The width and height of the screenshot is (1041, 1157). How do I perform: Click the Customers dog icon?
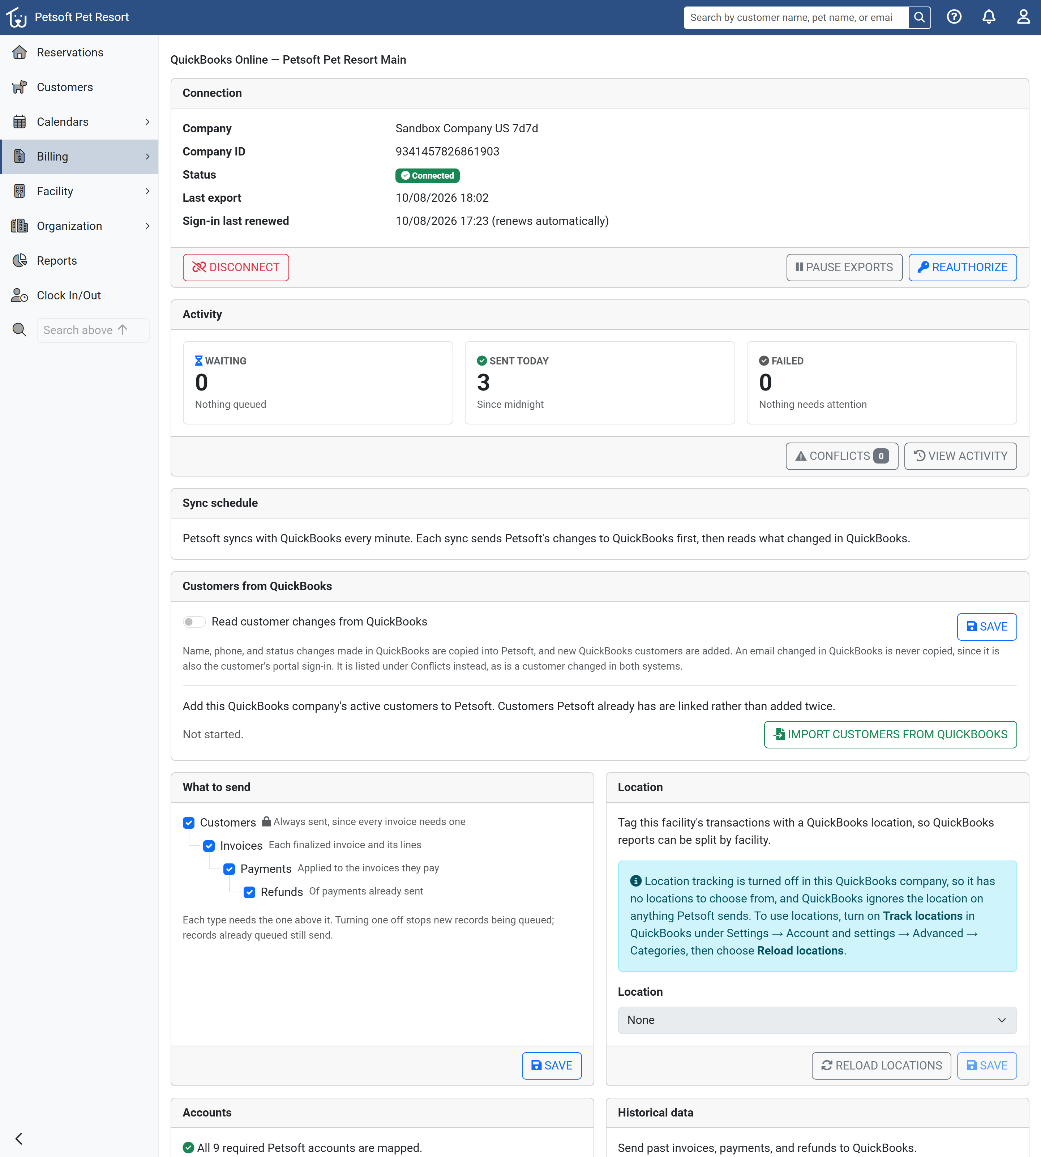coord(20,87)
